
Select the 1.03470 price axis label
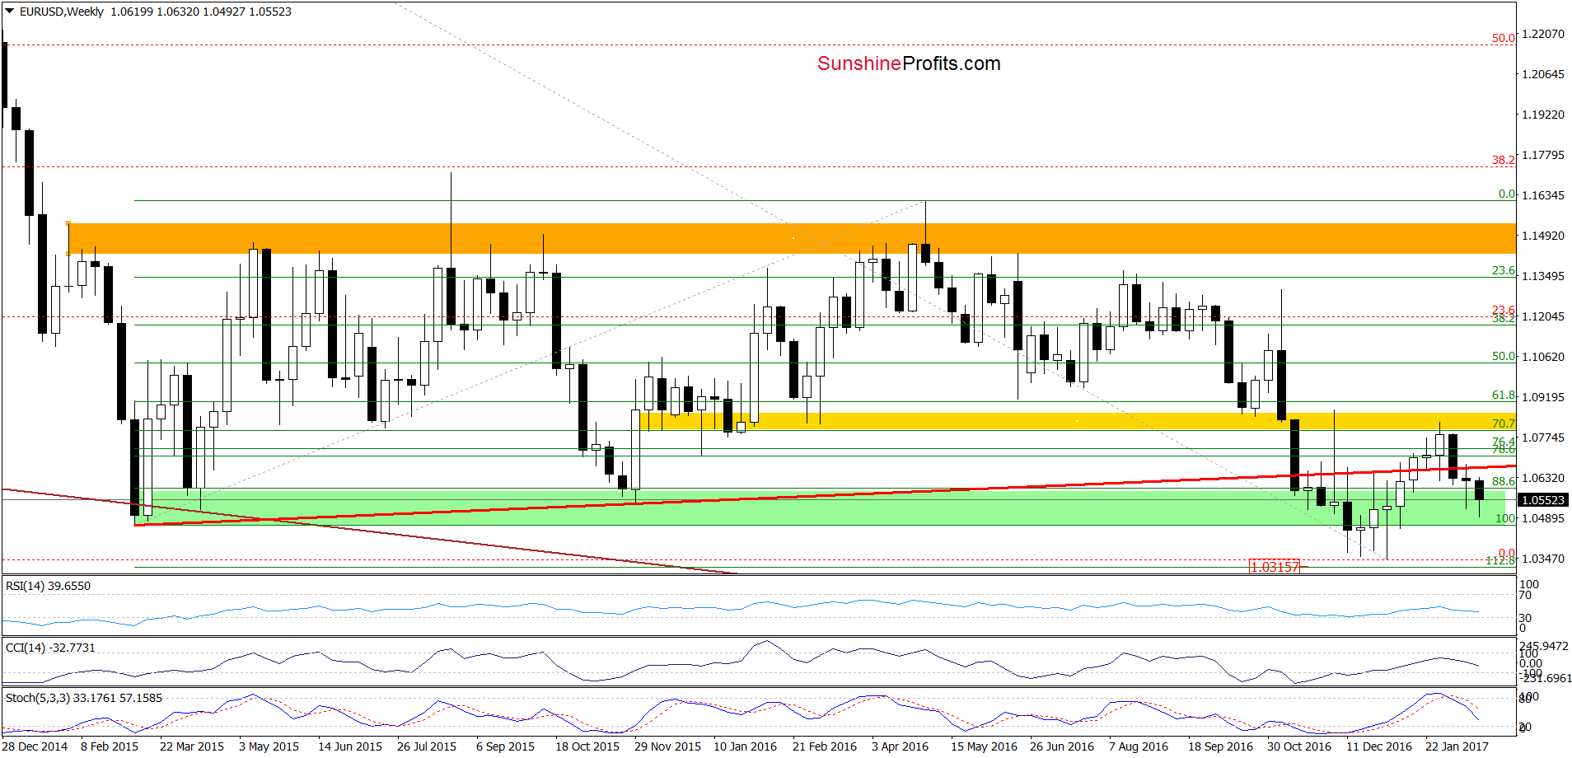[1543, 559]
